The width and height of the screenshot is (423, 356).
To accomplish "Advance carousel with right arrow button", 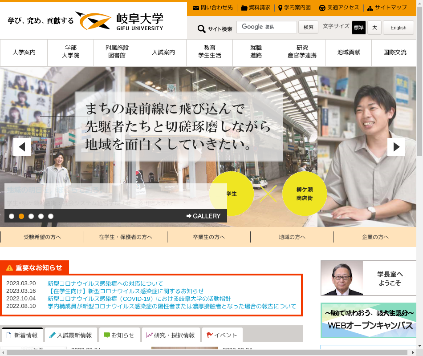I will pyautogui.click(x=396, y=147).
